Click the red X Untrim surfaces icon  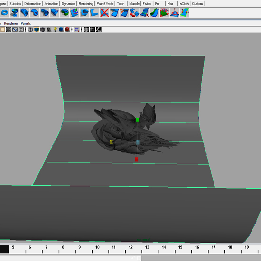click(104, 12)
